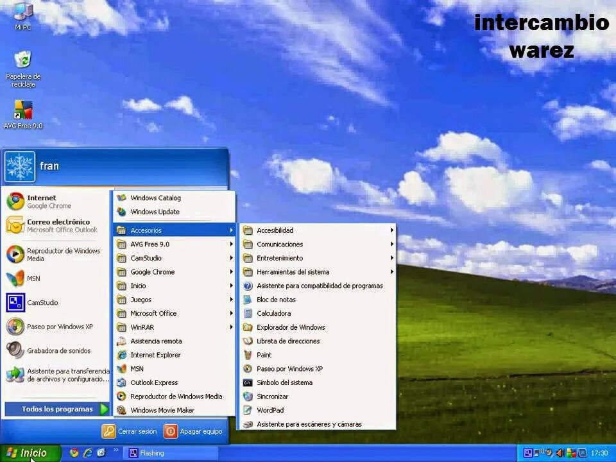Expand the Inicio program folder arrow
Screen dimensions: 616x462
(232, 286)
